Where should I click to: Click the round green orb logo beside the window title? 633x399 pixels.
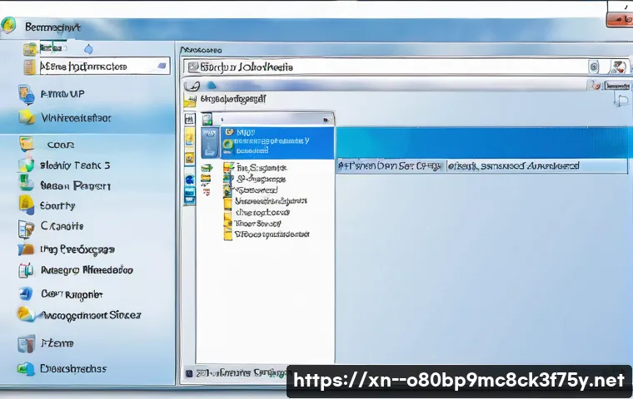7,26
